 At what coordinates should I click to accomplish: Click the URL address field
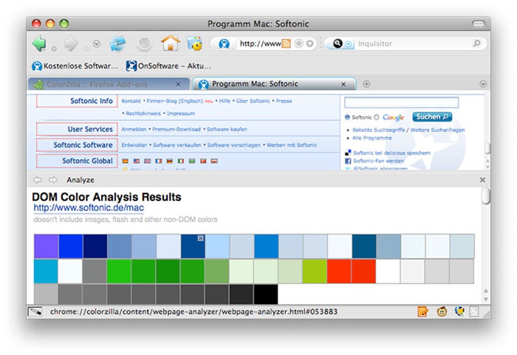pyautogui.click(x=260, y=43)
